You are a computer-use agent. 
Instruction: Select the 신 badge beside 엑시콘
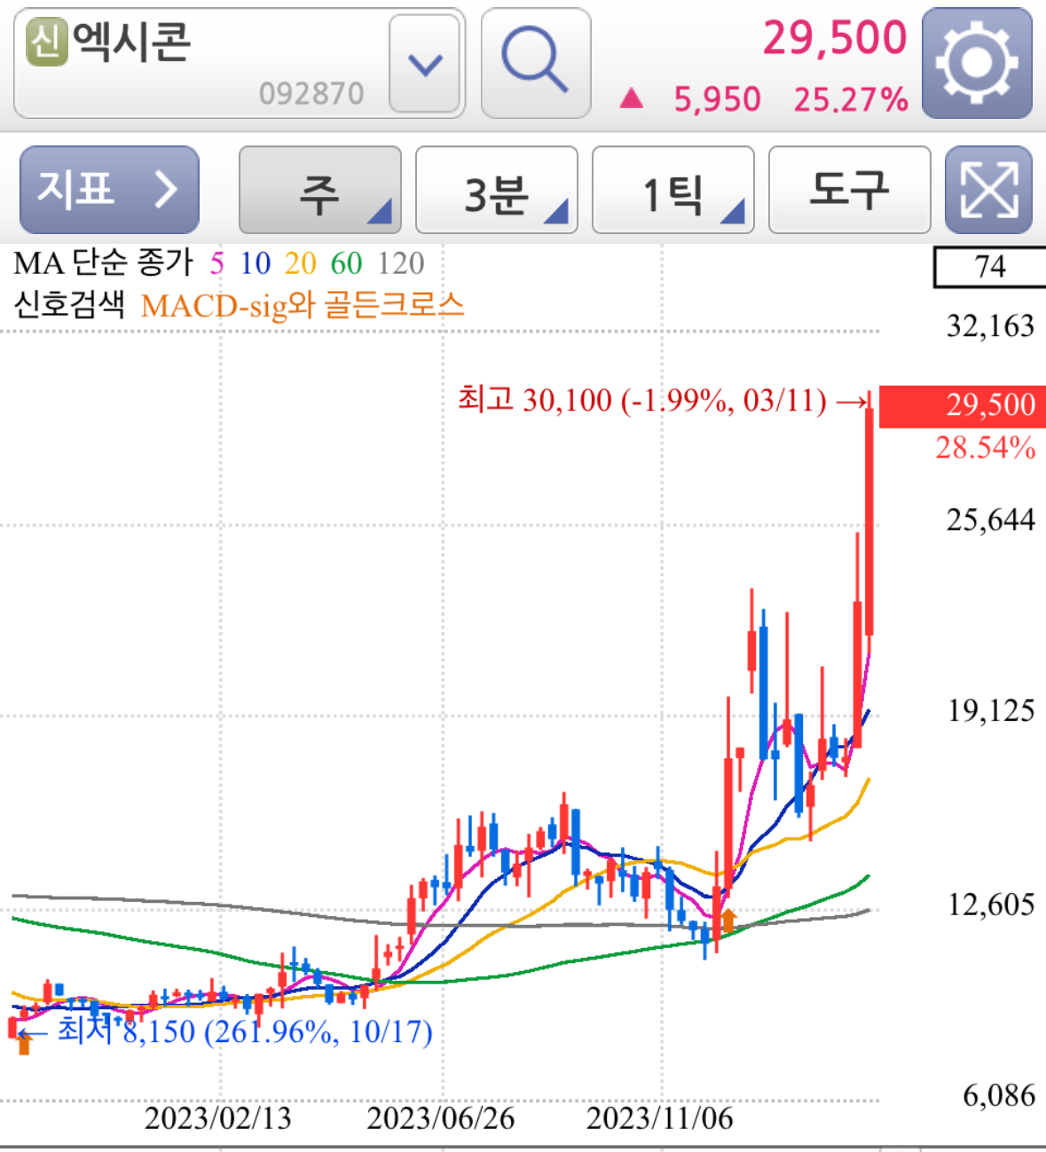coord(47,40)
